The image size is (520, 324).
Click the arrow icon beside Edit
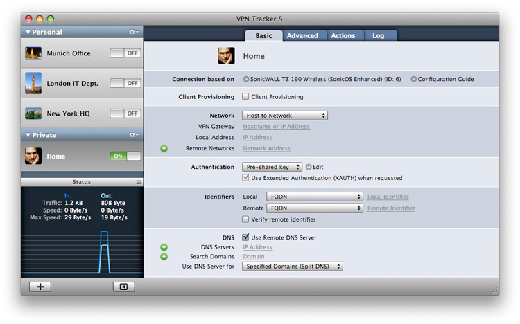[309, 167]
